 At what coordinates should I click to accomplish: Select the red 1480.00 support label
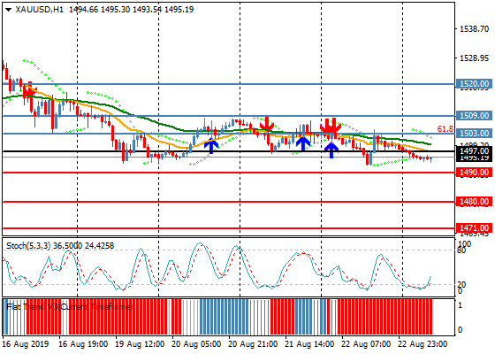[x=474, y=202]
